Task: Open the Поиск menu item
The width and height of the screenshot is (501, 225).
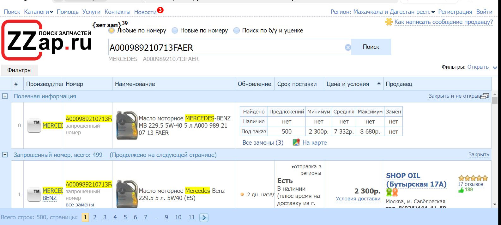Action: [x=12, y=12]
